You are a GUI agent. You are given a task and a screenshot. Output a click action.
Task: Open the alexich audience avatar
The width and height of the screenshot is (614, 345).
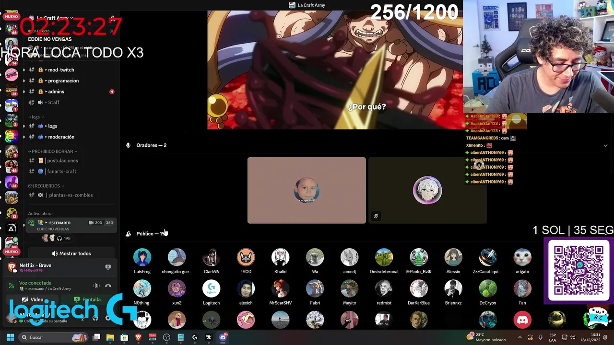click(246, 289)
